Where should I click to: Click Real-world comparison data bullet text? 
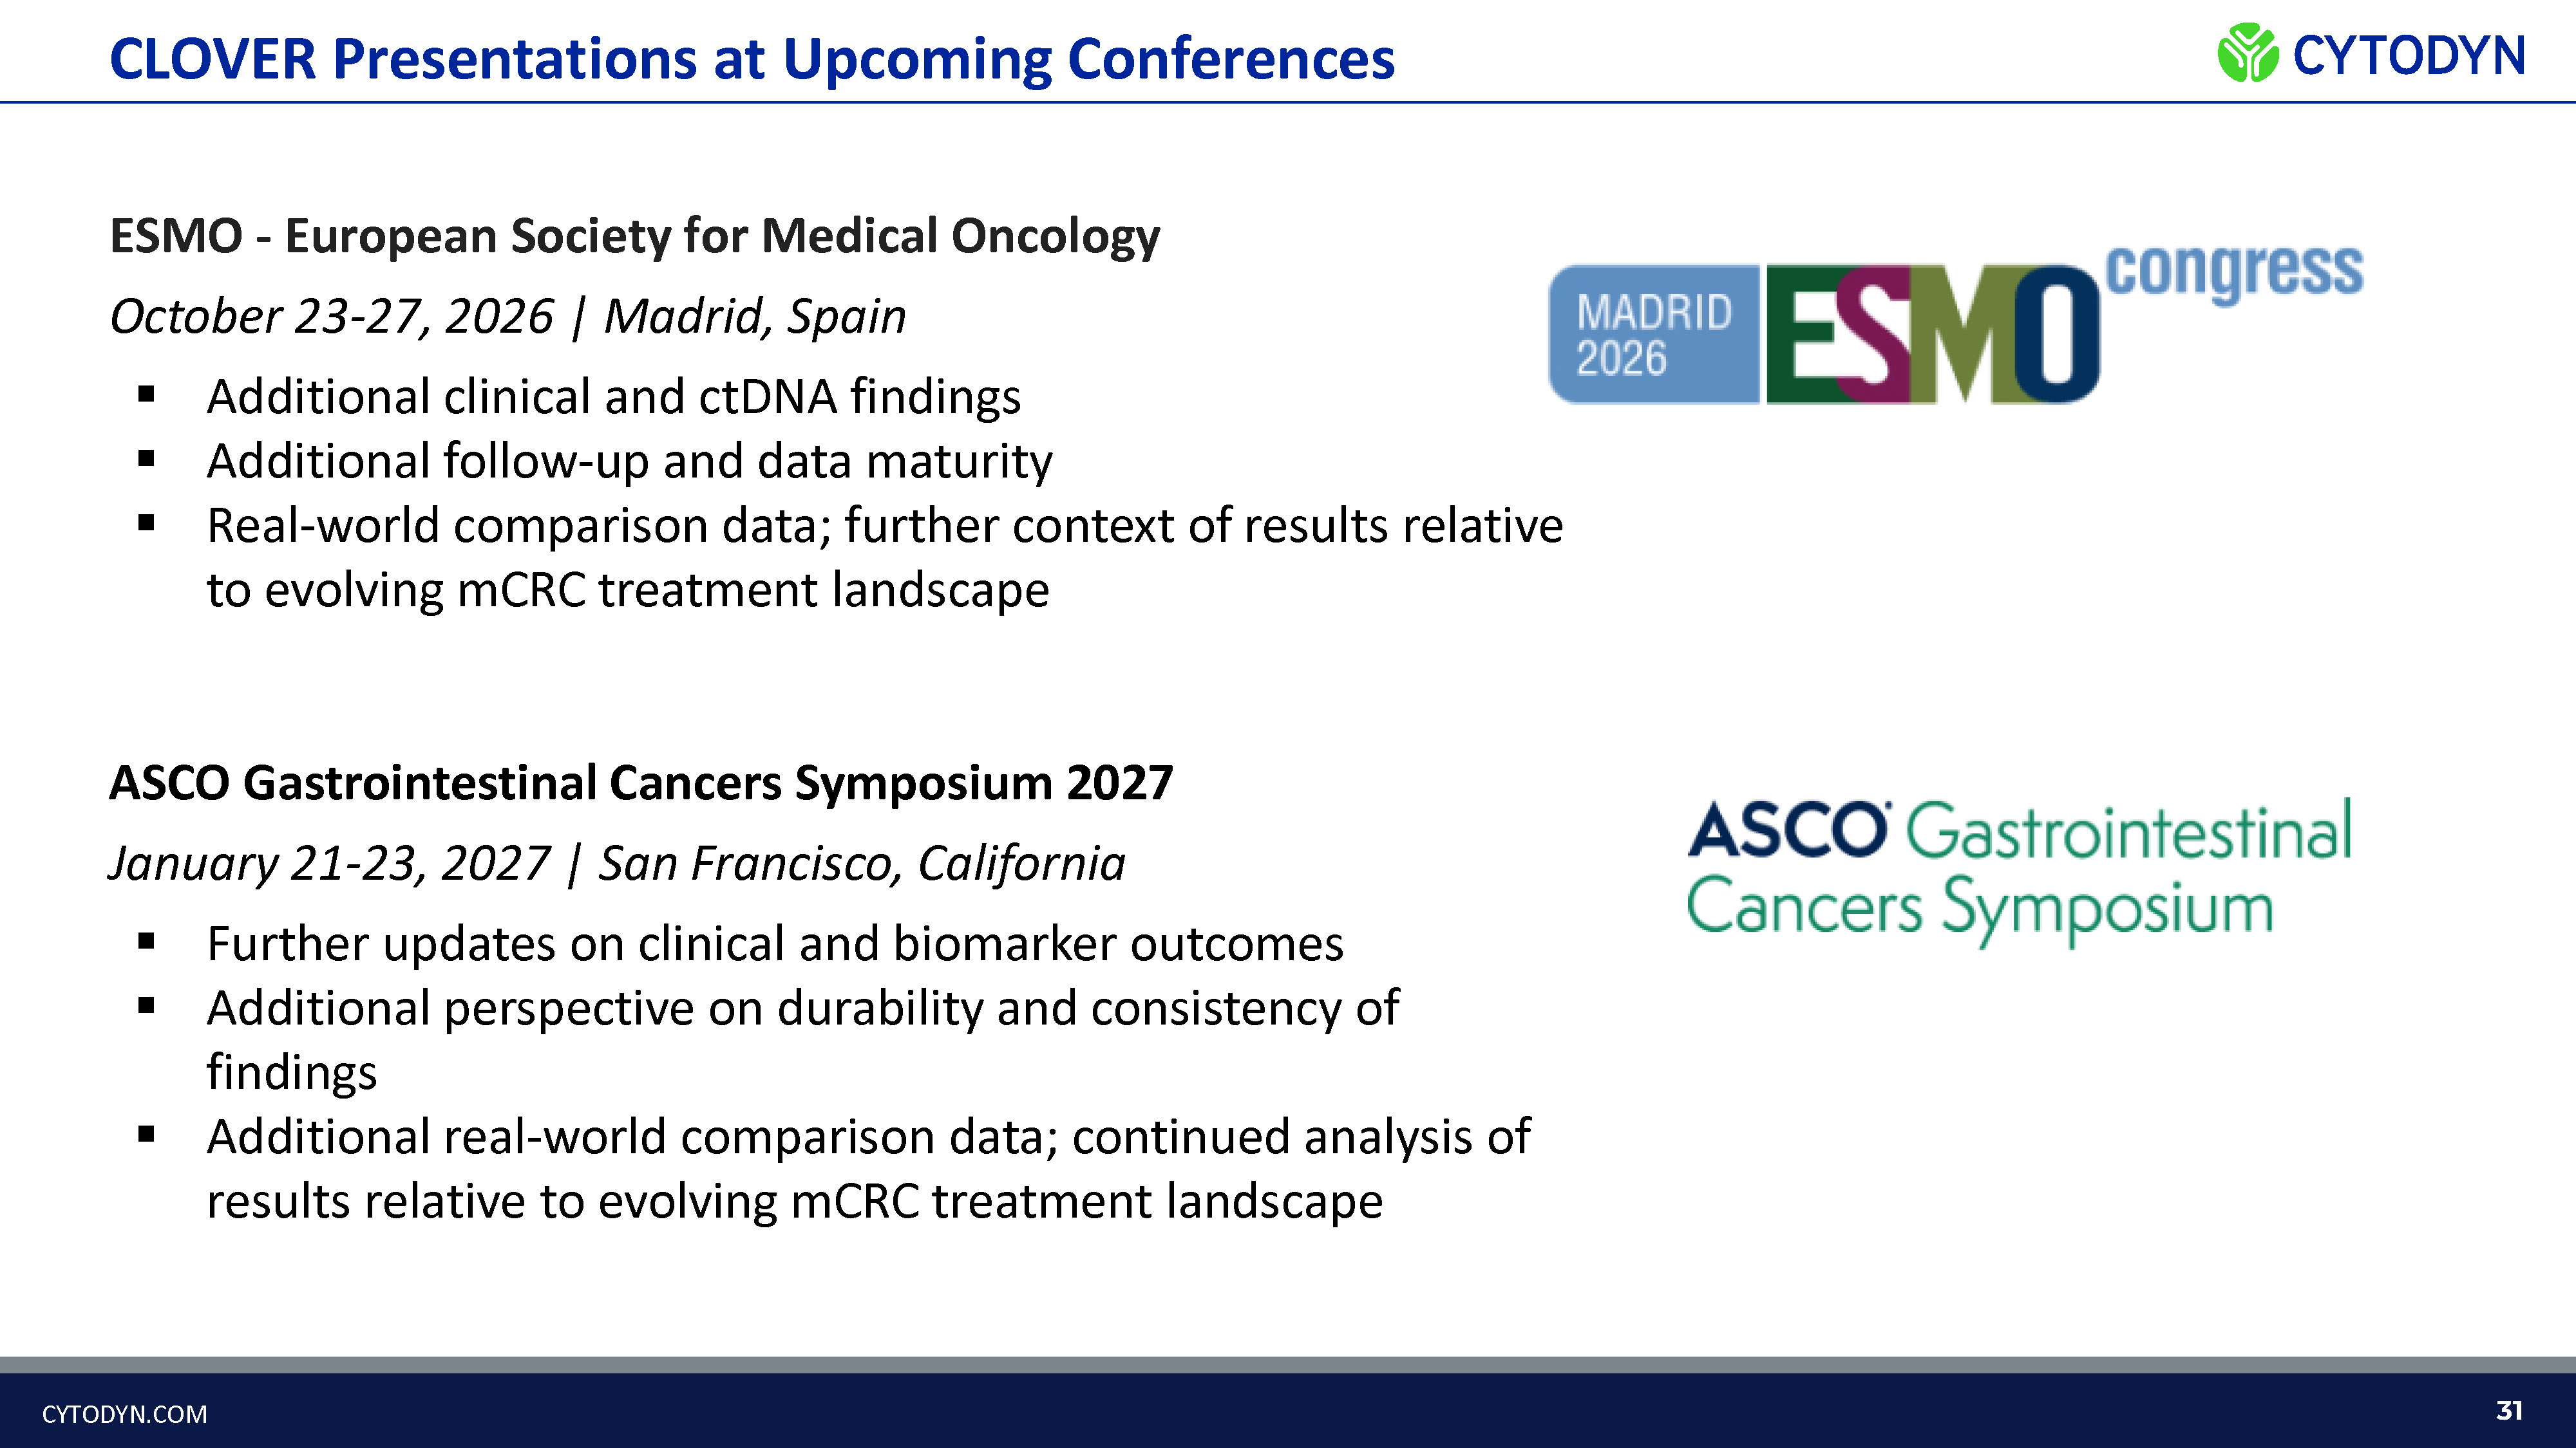(885, 557)
